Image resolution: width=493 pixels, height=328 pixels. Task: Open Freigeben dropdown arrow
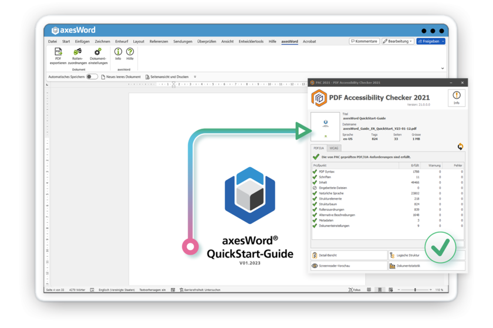coord(443,41)
